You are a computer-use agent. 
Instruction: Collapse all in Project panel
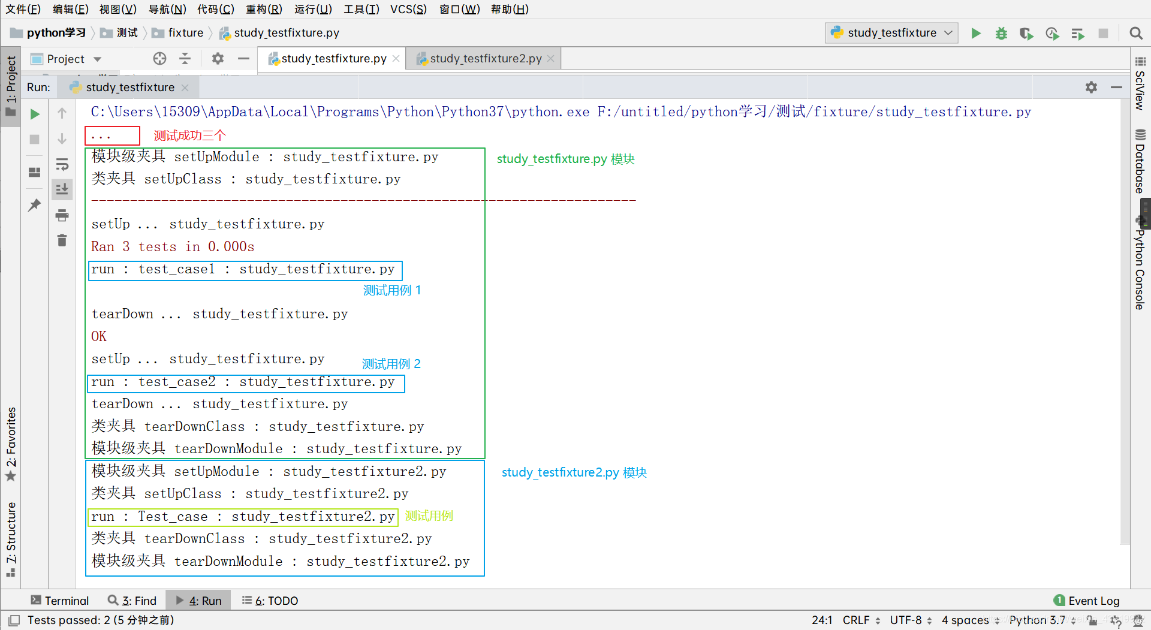point(185,59)
